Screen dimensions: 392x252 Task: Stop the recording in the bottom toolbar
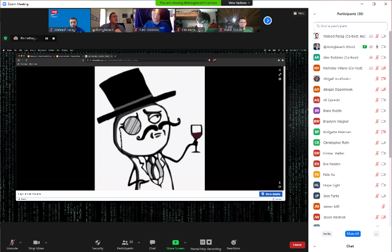(x=209, y=242)
